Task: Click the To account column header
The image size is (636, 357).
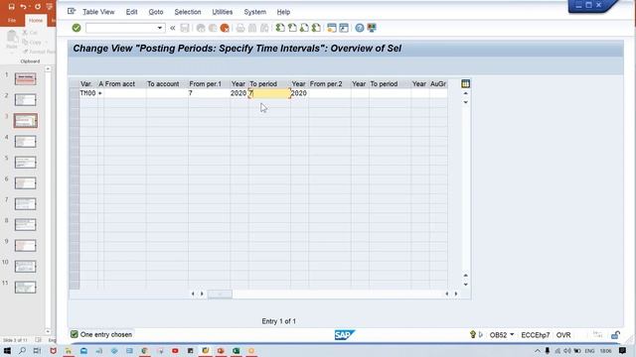Action: (x=167, y=83)
